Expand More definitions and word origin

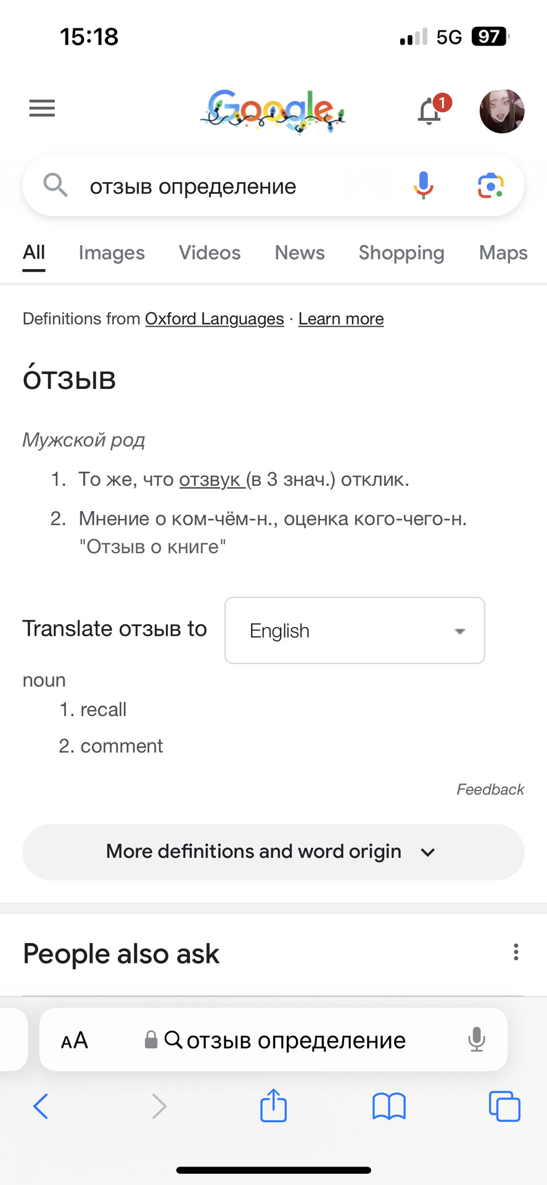tap(273, 852)
